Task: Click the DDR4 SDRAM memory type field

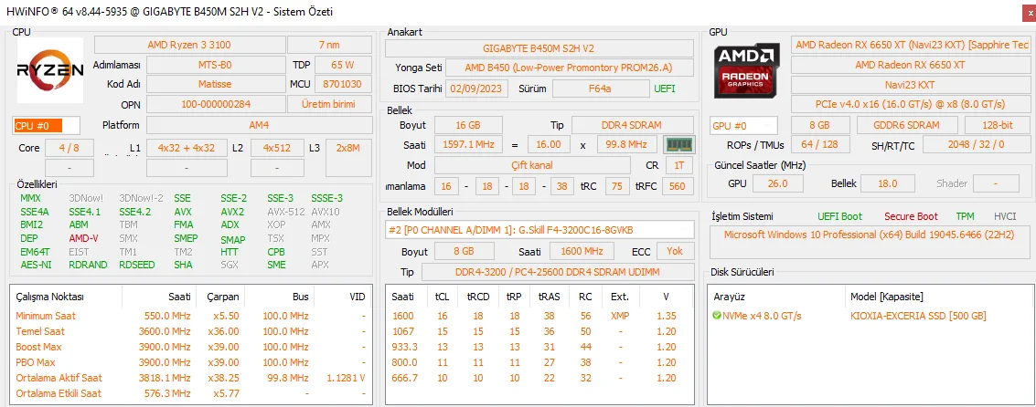Action: point(633,125)
